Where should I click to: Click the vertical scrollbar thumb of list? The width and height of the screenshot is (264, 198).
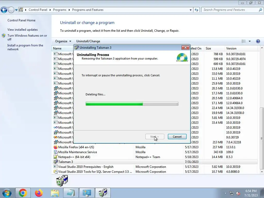pyautogui.click(x=262, y=138)
